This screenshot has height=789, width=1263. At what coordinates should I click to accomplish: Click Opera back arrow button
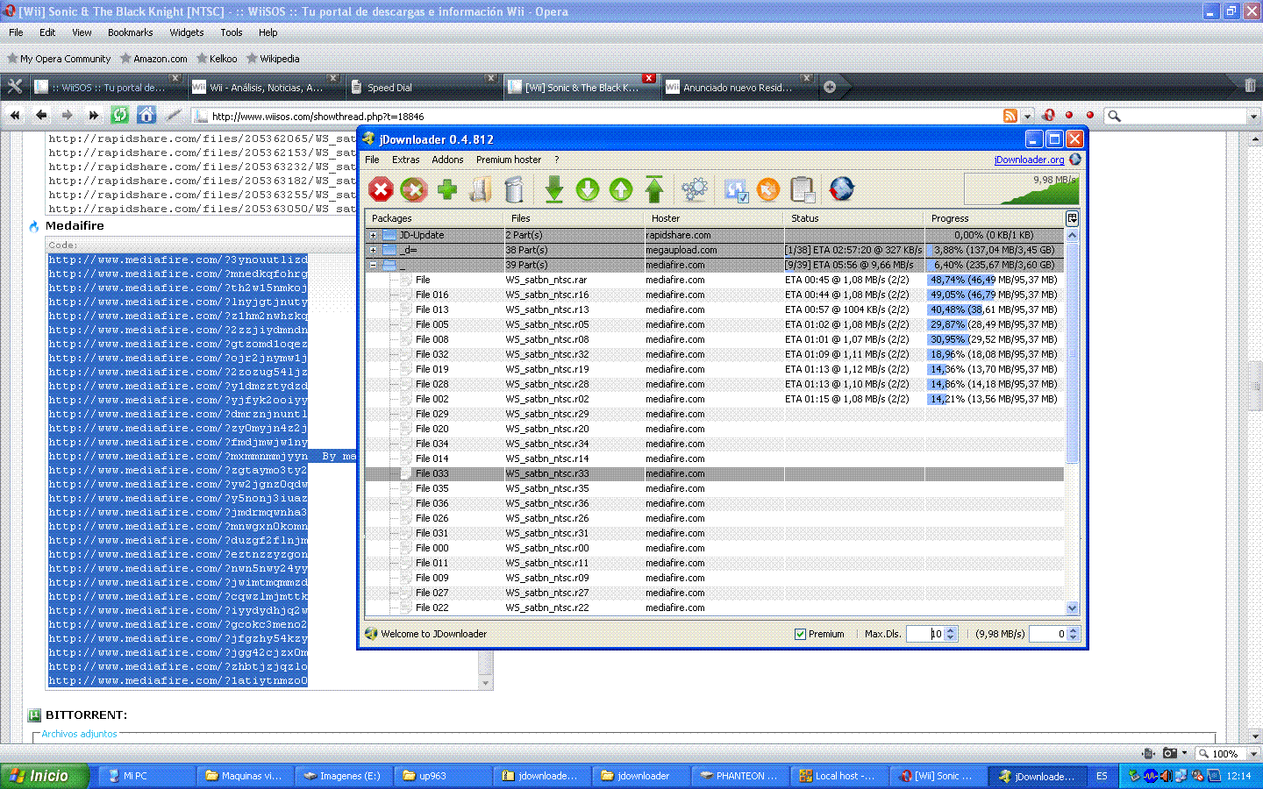(x=41, y=115)
